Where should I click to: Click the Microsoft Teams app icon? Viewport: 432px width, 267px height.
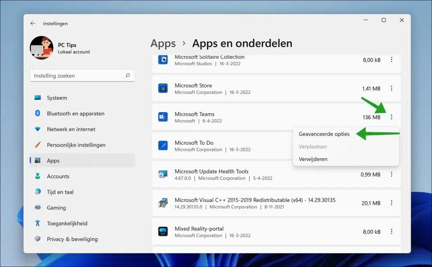163,117
